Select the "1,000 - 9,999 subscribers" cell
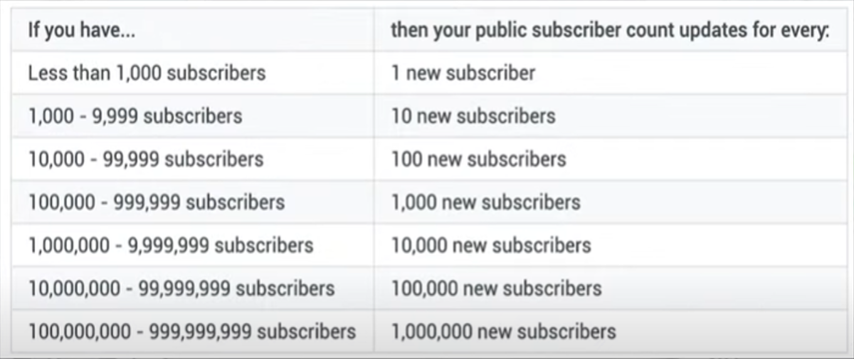Viewport: 854px width, 359px height. pyautogui.click(x=135, y=117)
